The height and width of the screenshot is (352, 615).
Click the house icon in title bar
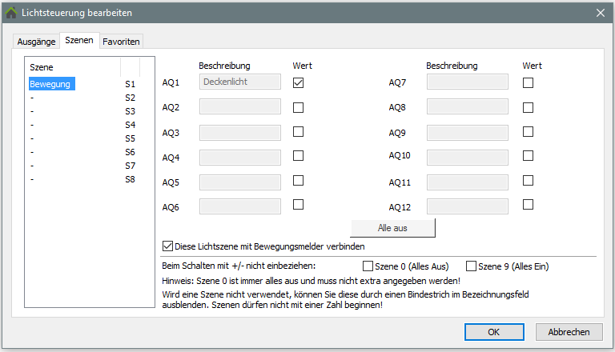[x=11, y=13]
